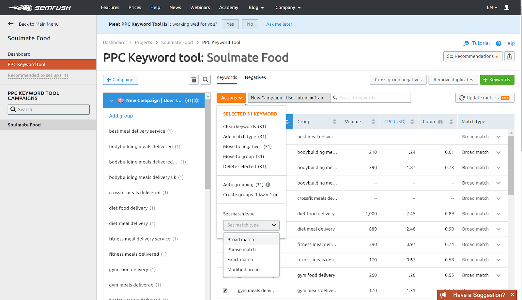Choose Move to group action
Image resolution: width=522 pixels, height=300 pixels.
244,157
